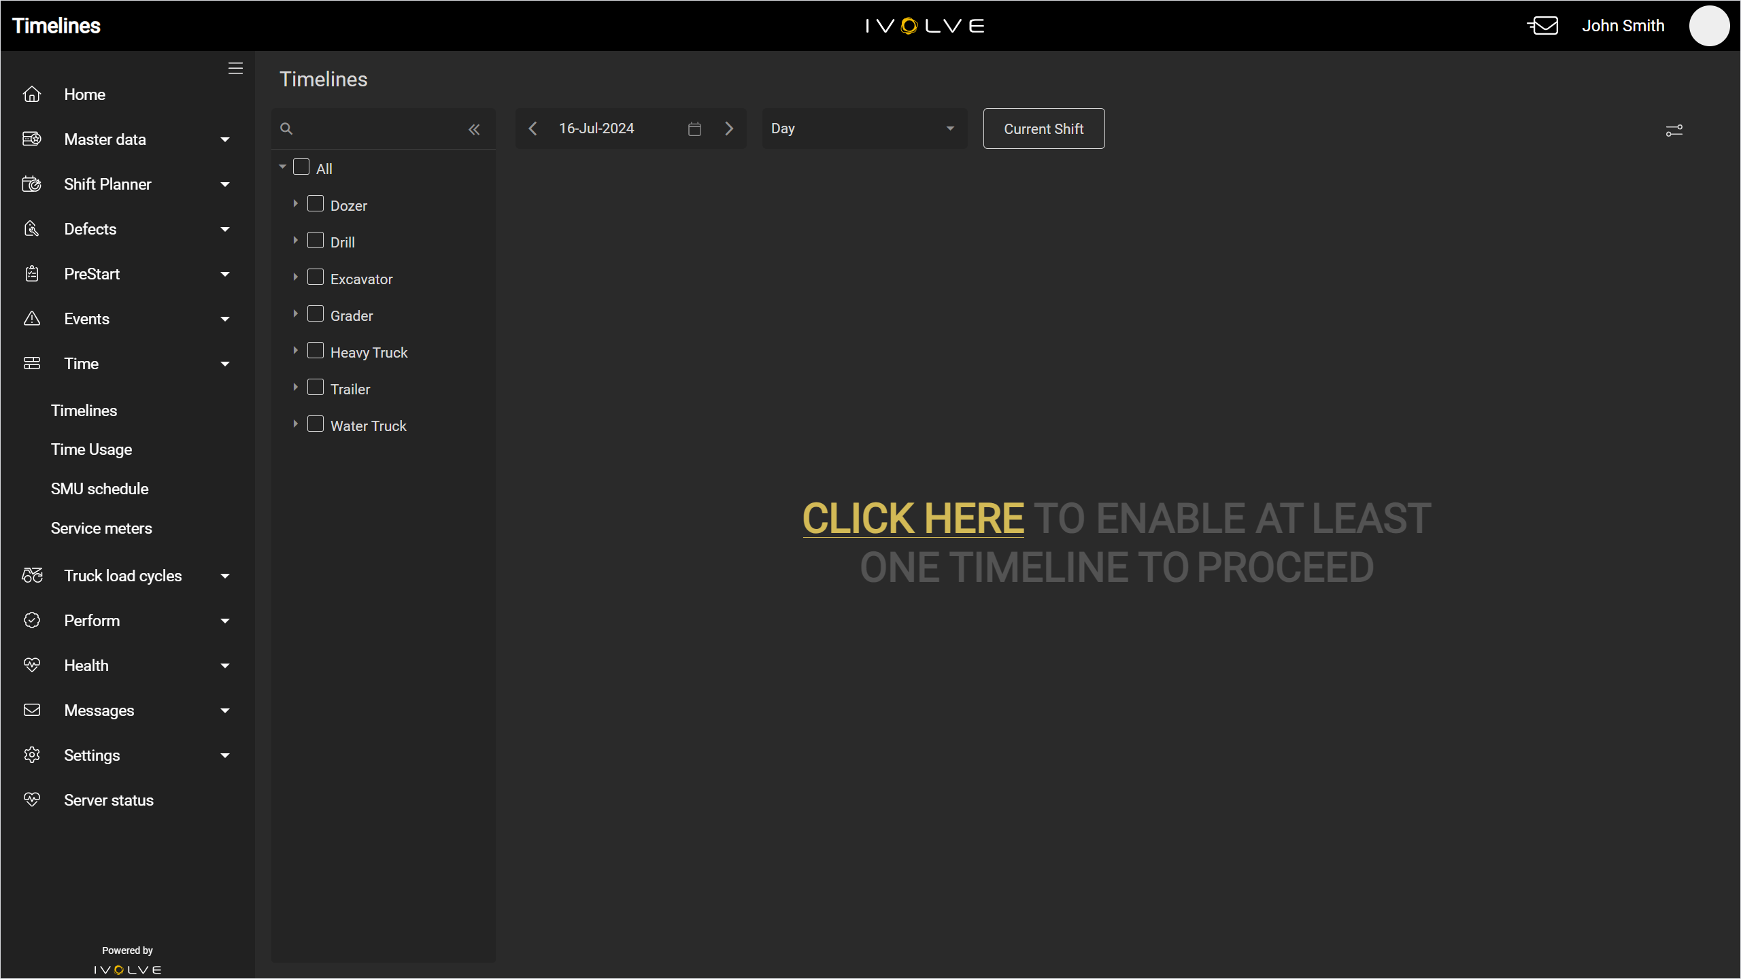1741x979 pixels.
Task: Click the Home house icon
Action: pos(32,95)
